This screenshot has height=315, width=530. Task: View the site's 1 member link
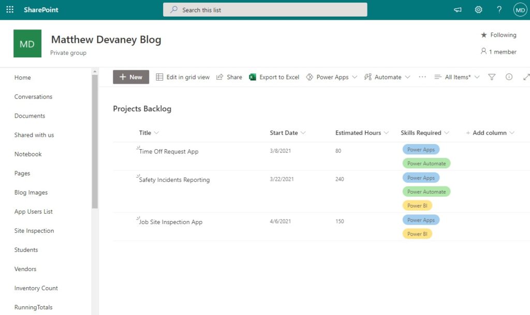(x=498, y=52)
